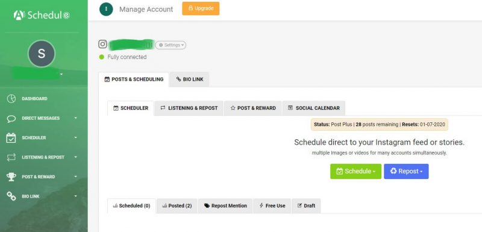
Task: Click the Direct Messages speech bubble icon
Action: pos(11,119)
